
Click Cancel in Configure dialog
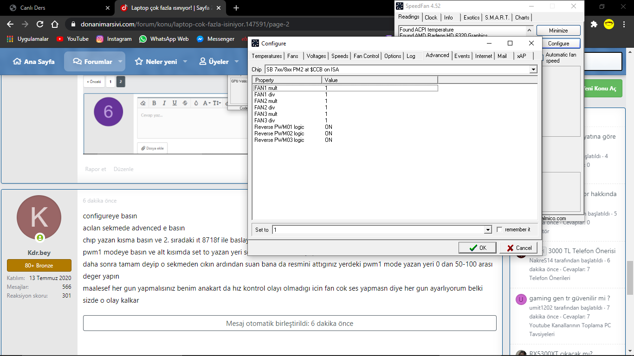coord(519,248)
